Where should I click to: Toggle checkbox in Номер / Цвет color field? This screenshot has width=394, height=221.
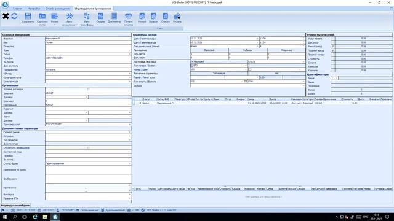250,69
